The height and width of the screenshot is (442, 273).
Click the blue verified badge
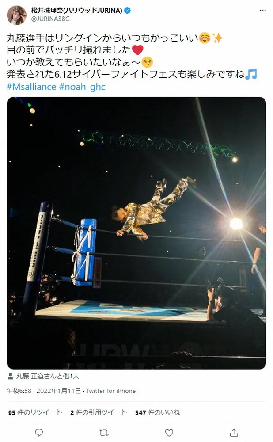[x=127, y=11]
